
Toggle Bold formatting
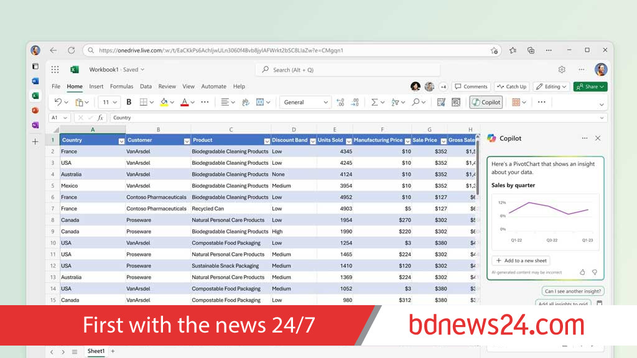click(129, 103)
